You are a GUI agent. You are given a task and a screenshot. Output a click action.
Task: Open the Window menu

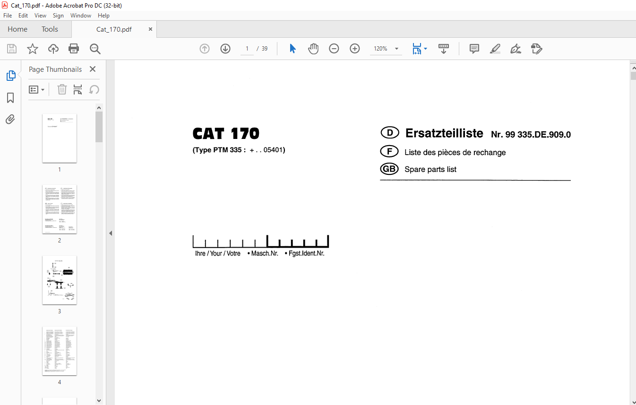[81, 16]
